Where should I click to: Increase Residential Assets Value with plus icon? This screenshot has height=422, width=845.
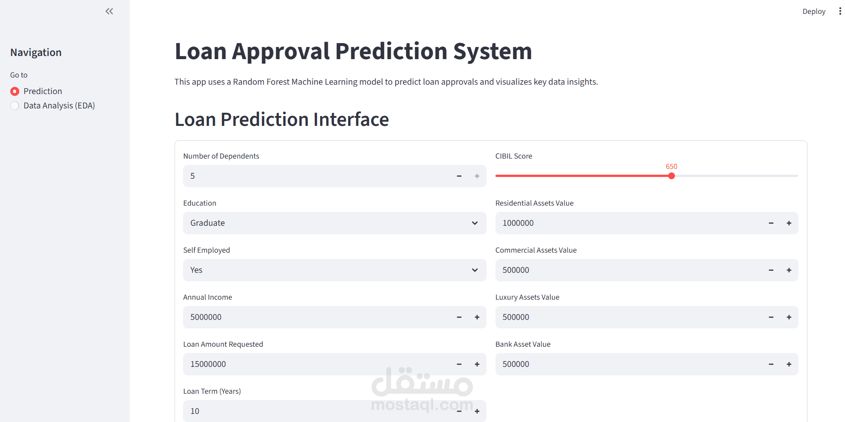tap(789, 223)
